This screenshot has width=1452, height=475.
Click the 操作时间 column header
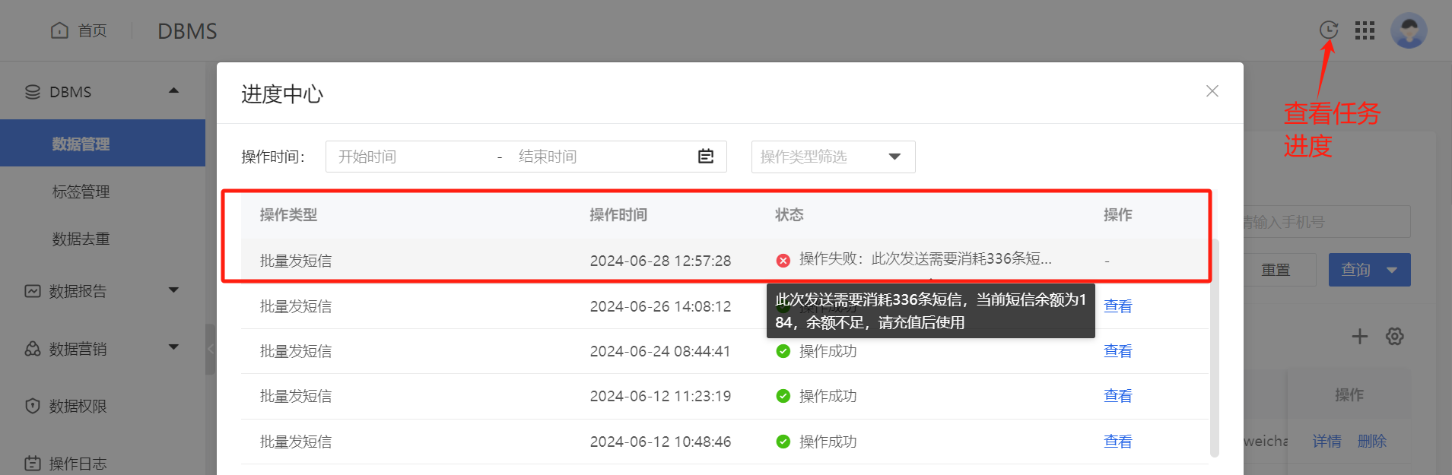click(618, 215)
